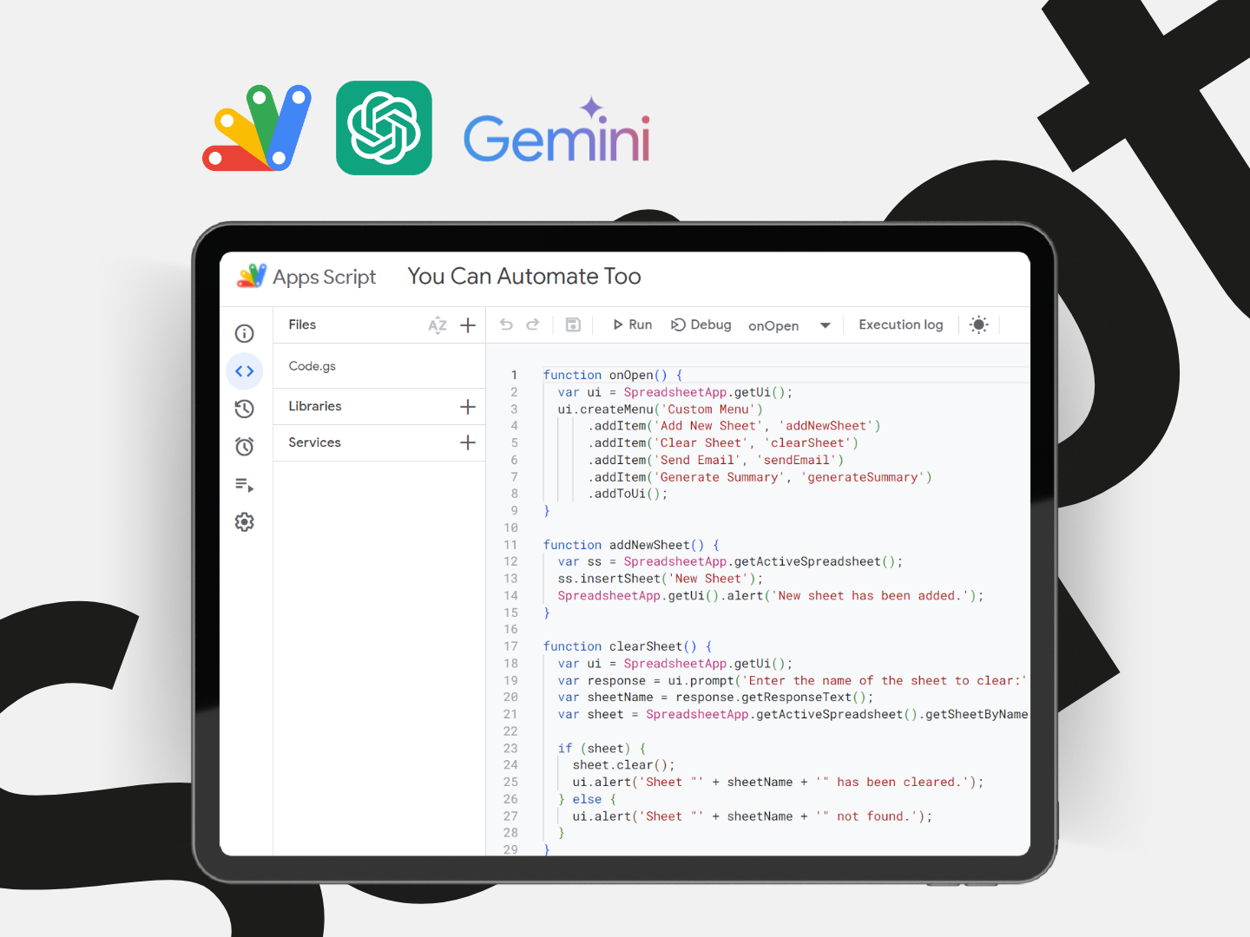
Task: Click line number 10 in the gutter
Action: pyautogui.click(x=510, y=528)
